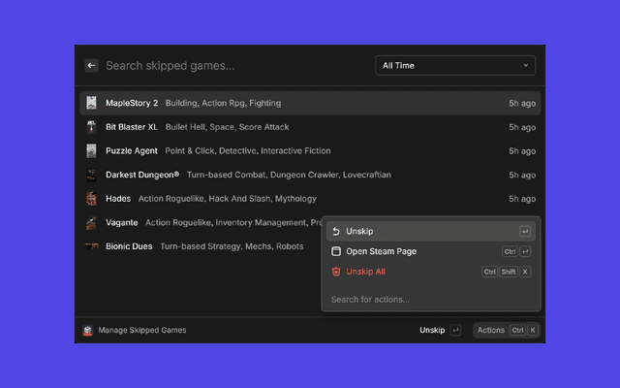
Task: Click the Point & Click, Detective tags
Action: coord(248,151)
